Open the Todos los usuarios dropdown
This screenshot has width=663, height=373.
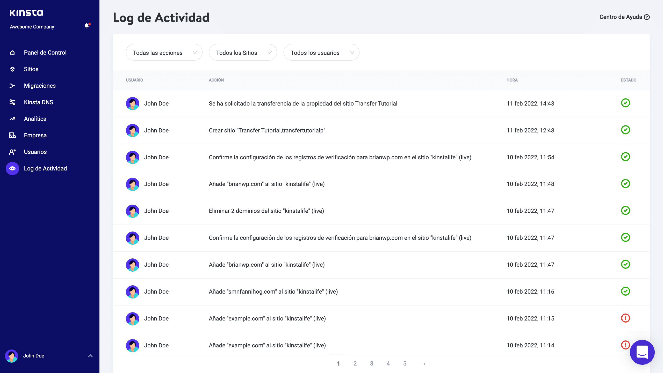[321, 53]
